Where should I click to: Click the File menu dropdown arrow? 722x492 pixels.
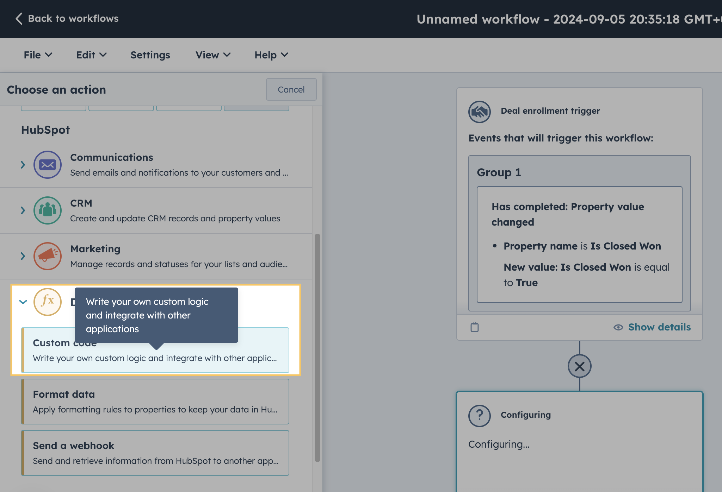49,55
